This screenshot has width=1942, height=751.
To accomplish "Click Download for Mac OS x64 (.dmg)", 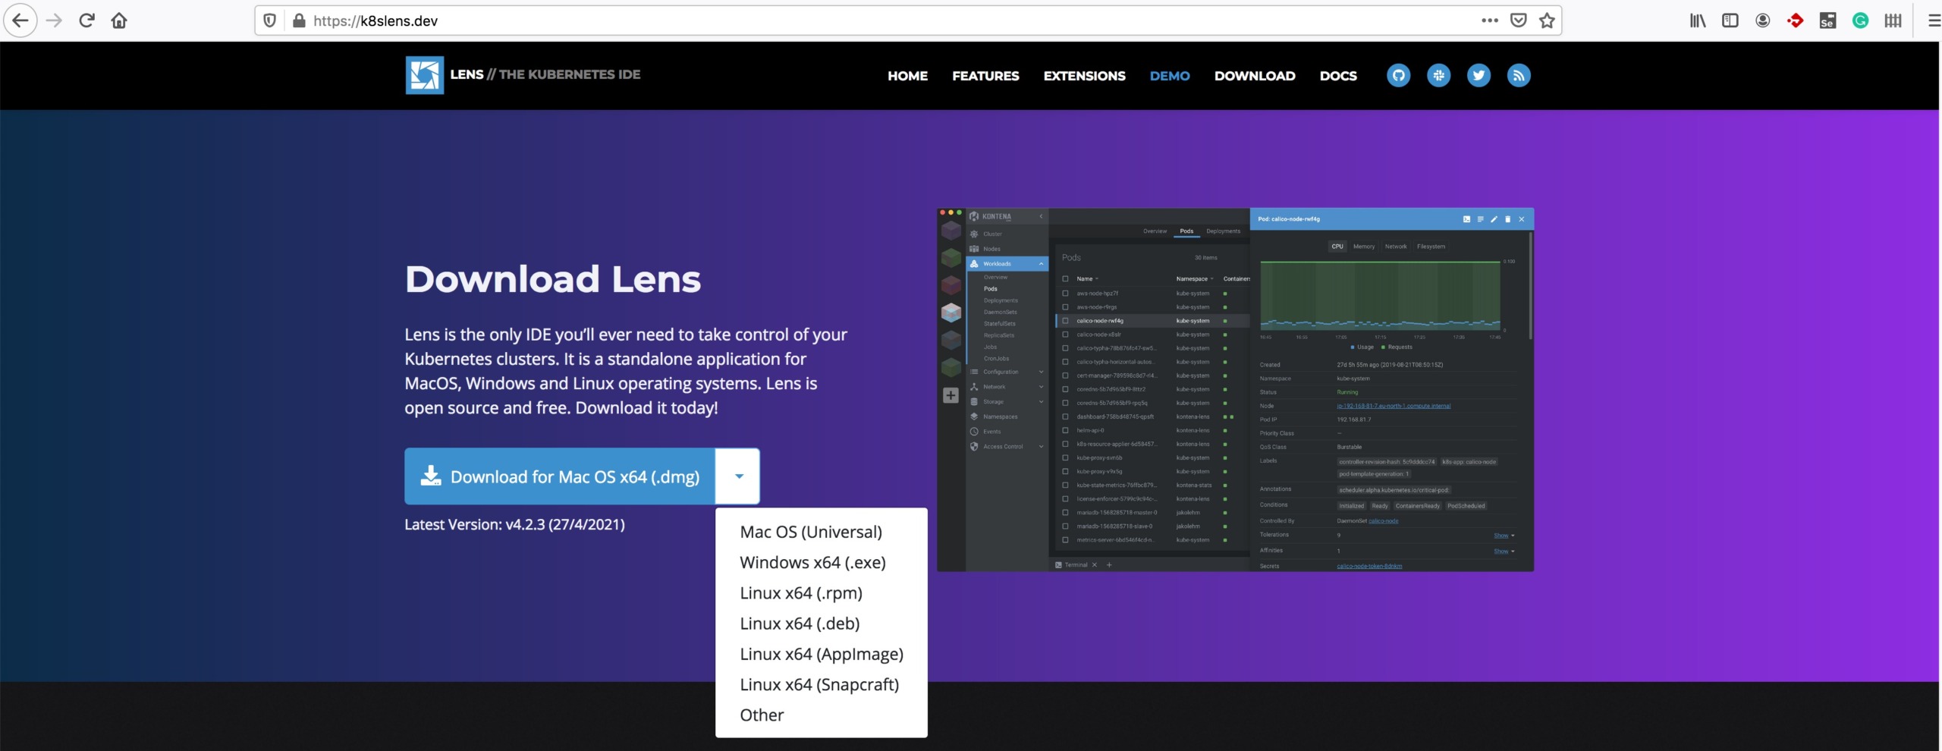I will click(560, 476).
